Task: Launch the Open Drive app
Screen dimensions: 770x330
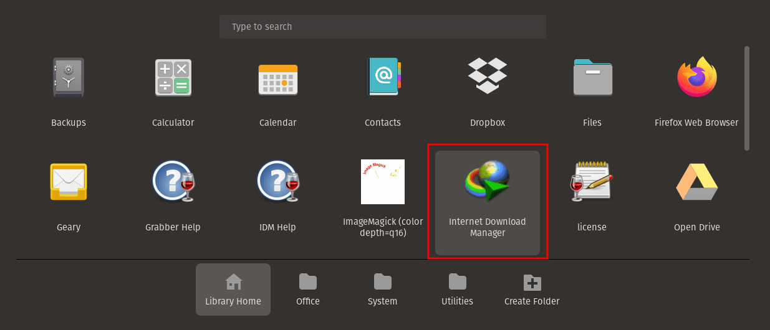Action: pos(697,182)
